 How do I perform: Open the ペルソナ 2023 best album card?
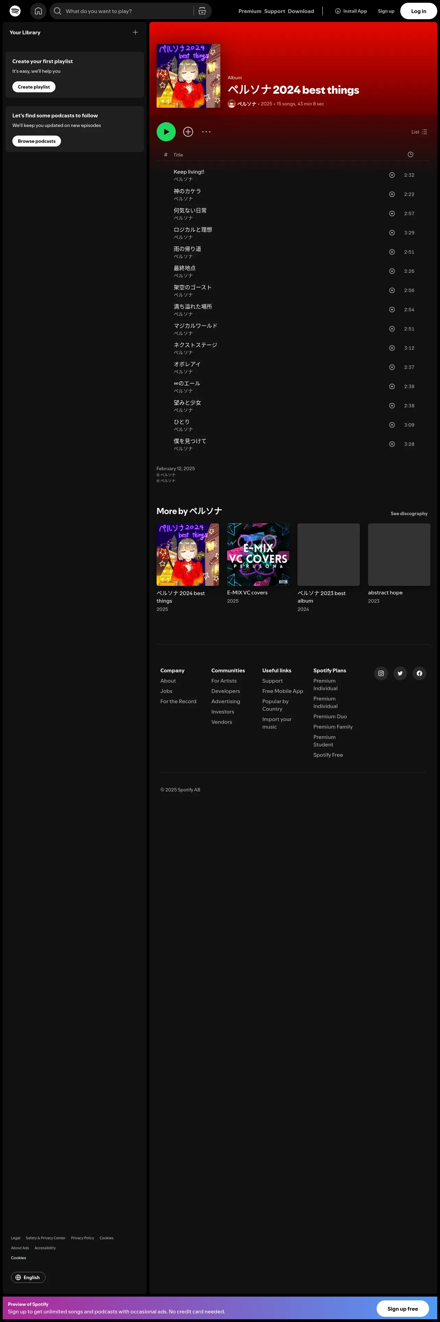[329, 568]
